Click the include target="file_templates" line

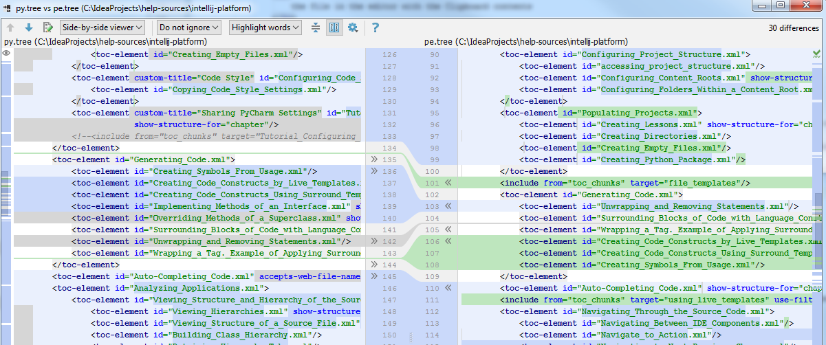coord(625,183)
